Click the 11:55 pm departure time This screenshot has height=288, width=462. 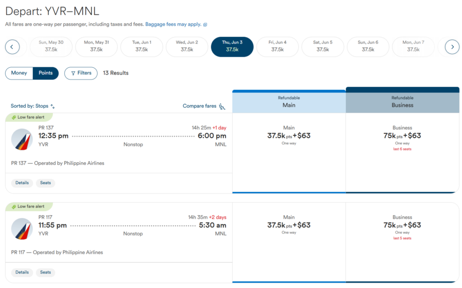52,225
